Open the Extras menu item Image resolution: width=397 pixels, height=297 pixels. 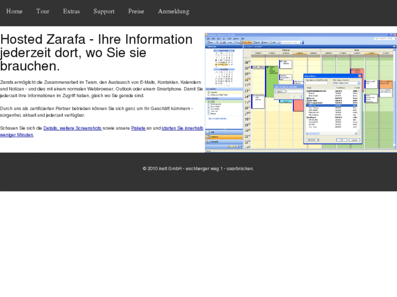point(72,11)
